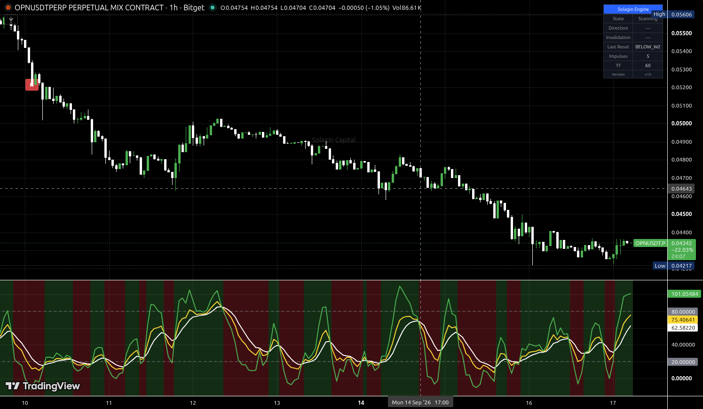This screenshot has height=409, width=703.
Task: Click the TradingView logo
Action: pyautogui.click(x=43, y=386)
